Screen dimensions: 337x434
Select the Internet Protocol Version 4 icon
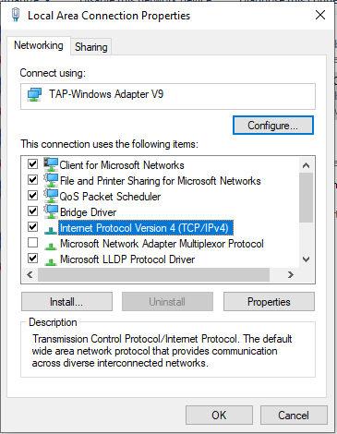coord(51,230)
